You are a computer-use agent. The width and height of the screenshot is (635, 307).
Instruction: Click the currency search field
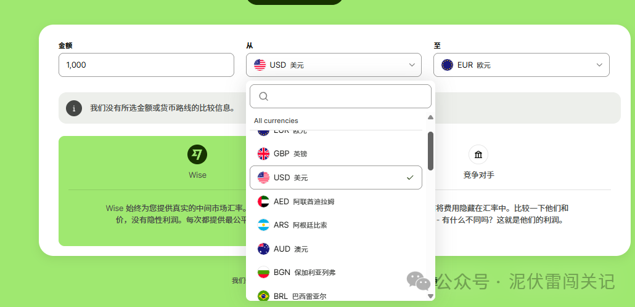(340, 96)
